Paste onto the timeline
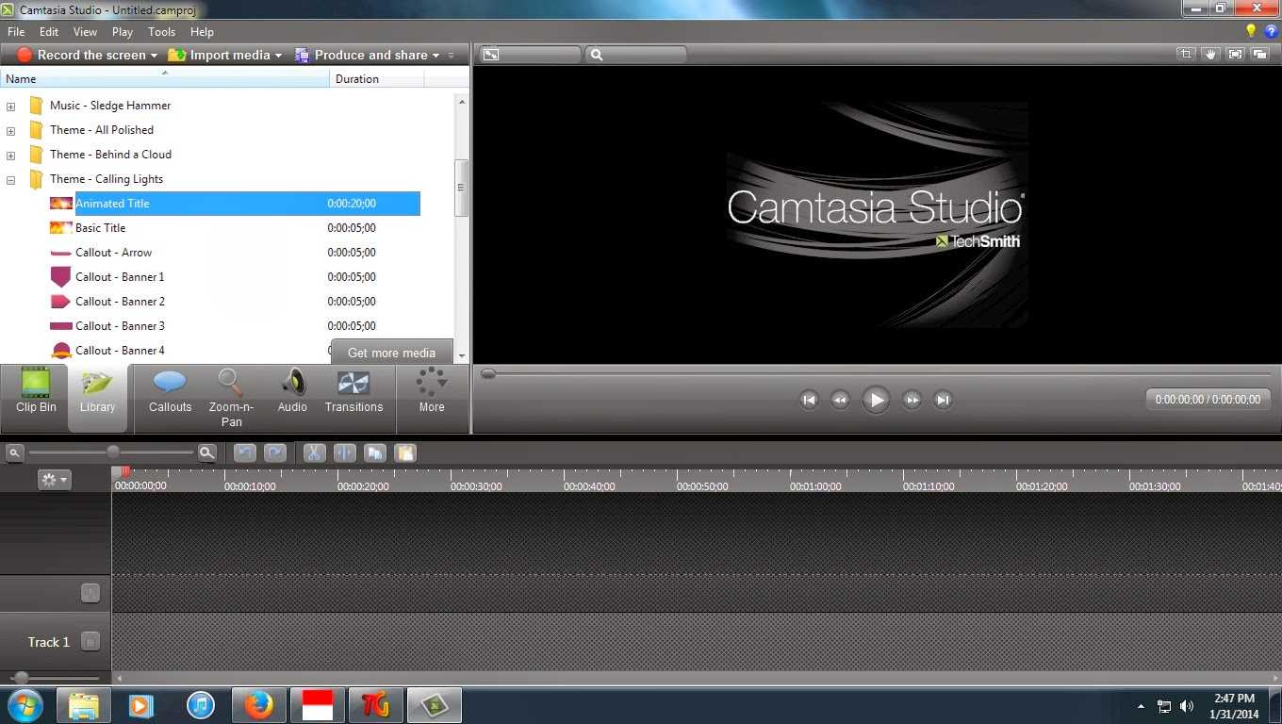The image size is (1282, 724). click(405, 453)
